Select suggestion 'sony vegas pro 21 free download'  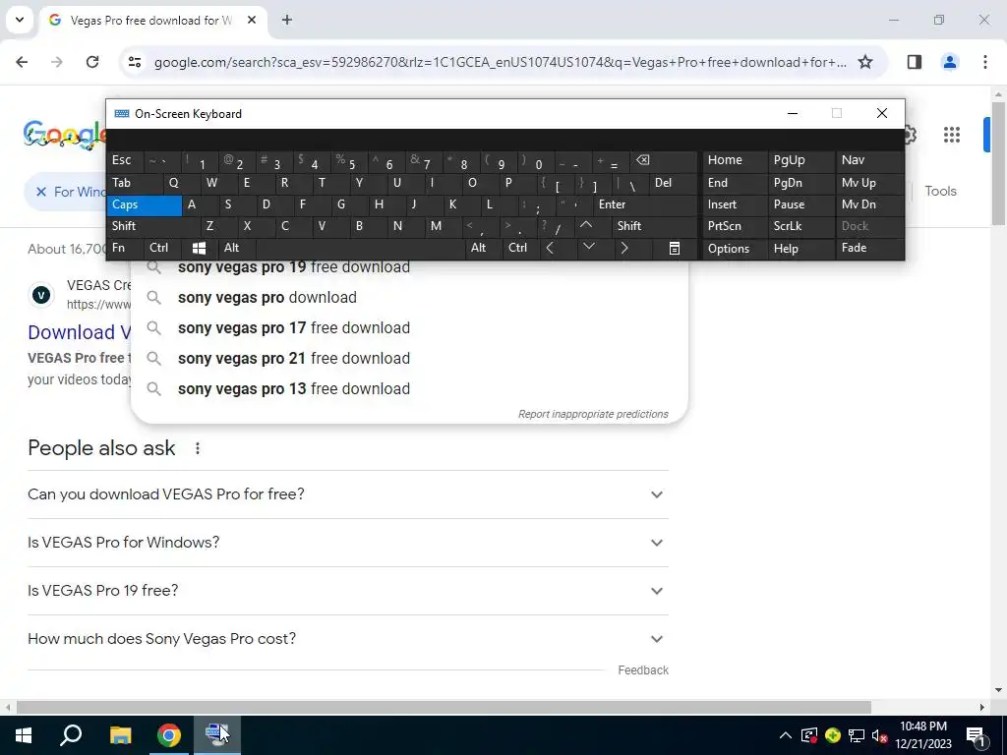coord(409,358)
